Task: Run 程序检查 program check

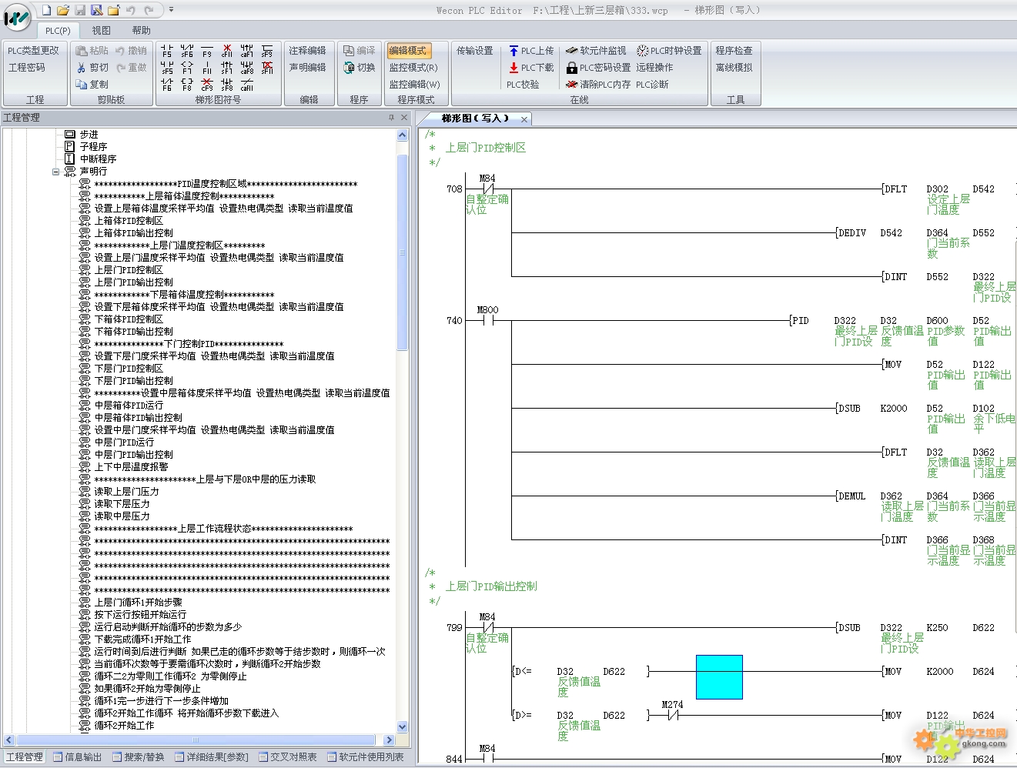Action: 734,51
